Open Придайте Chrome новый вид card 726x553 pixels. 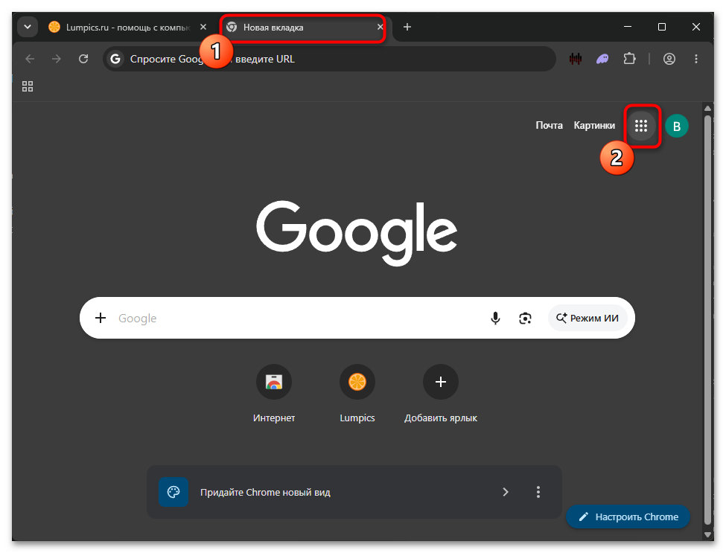tap(354, 492)
